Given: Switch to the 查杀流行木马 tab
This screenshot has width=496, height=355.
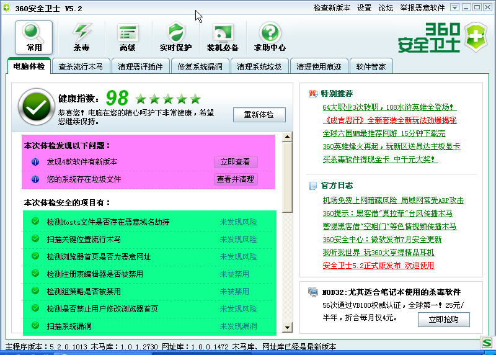Looking at the screenshot, I should click(x=81, y=66).
